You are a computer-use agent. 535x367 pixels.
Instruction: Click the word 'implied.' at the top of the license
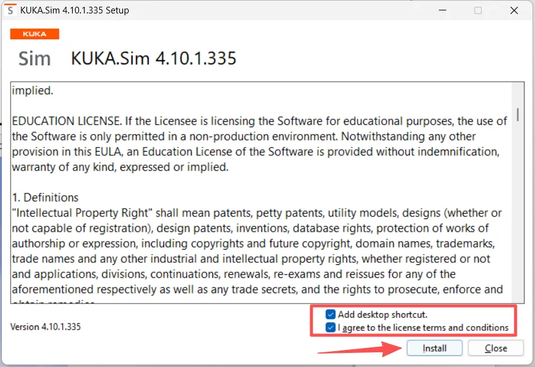coord(32,91)
